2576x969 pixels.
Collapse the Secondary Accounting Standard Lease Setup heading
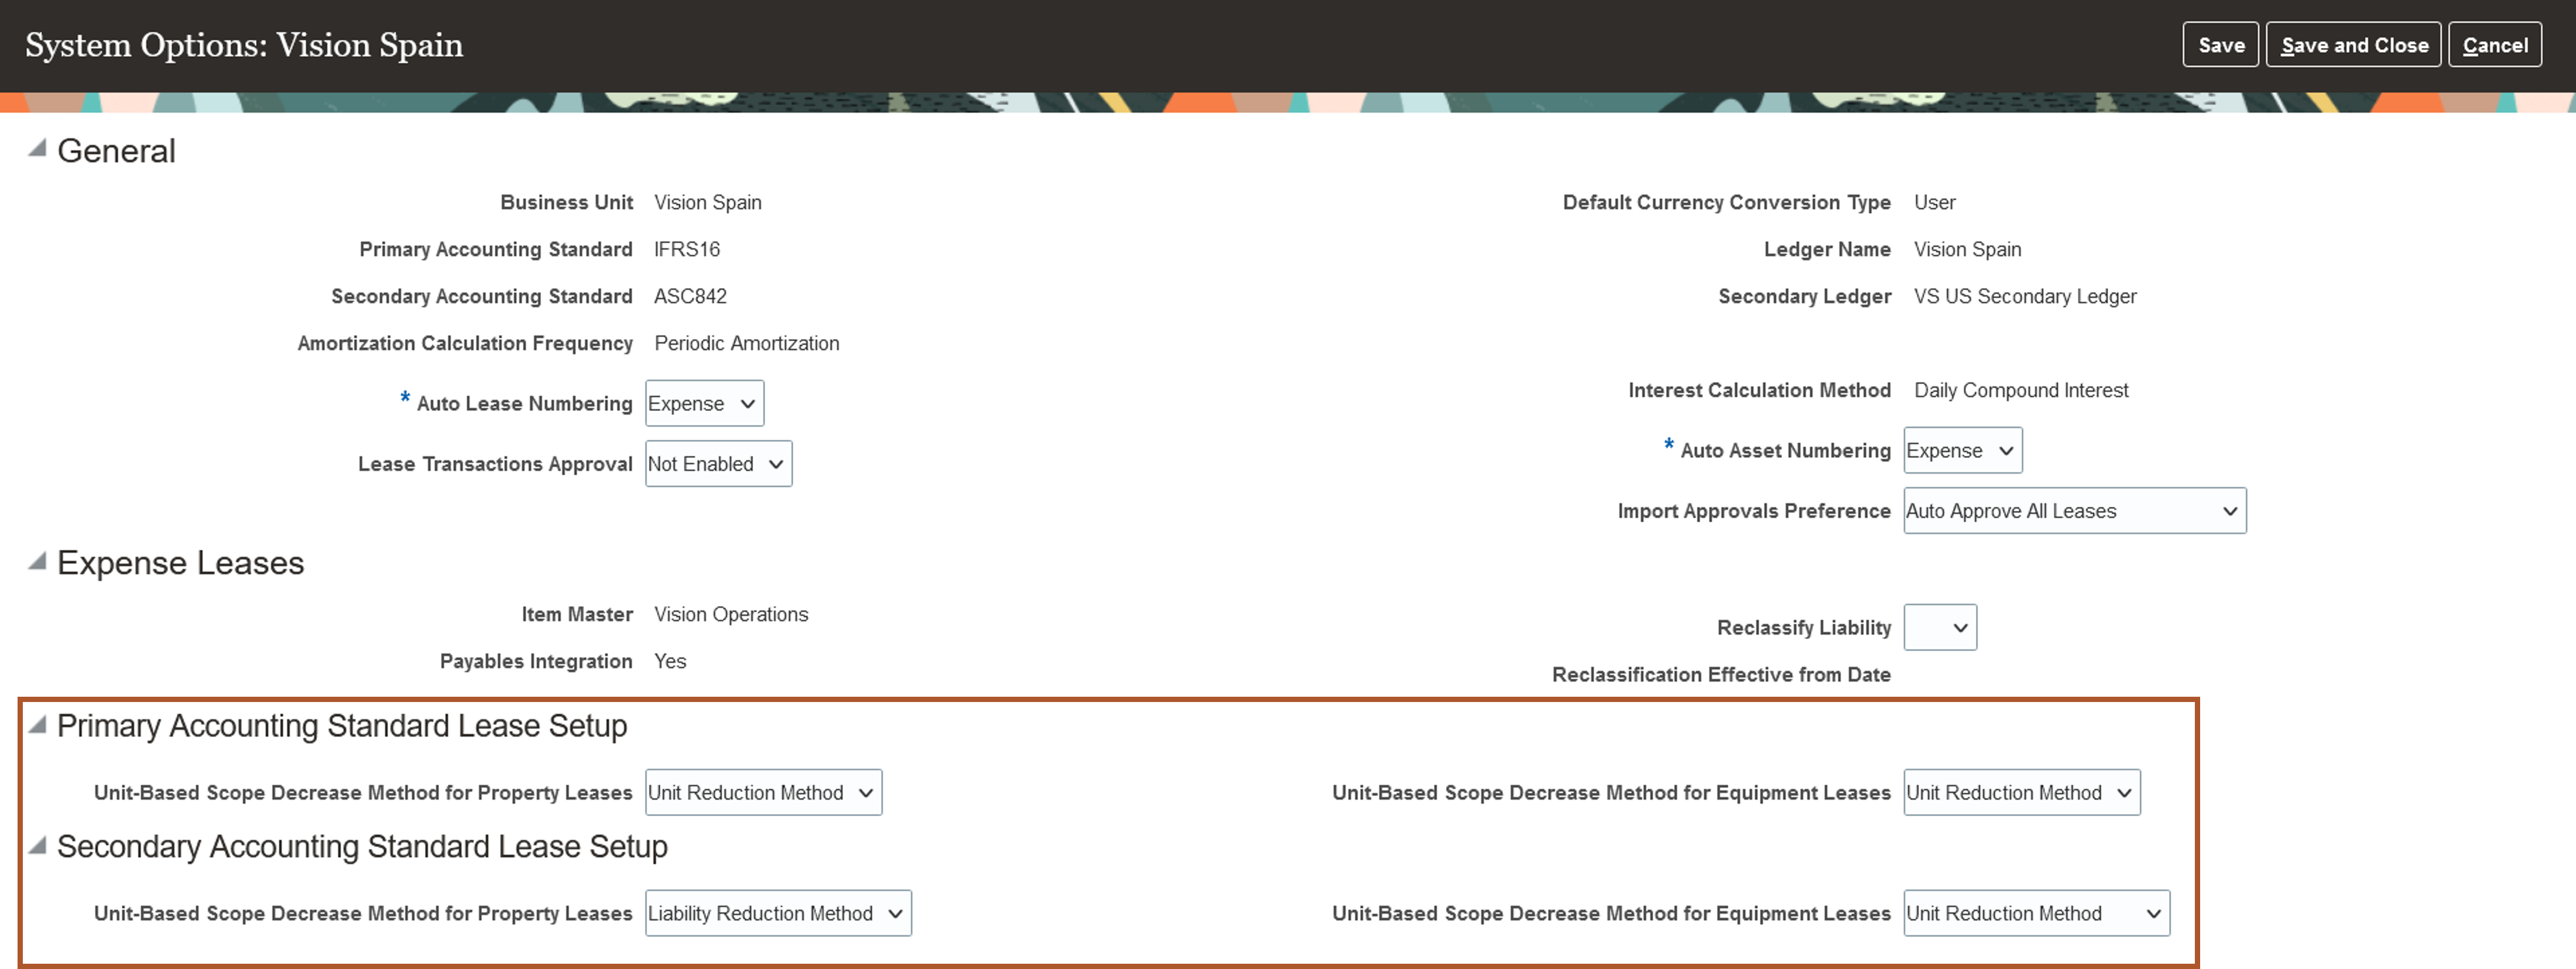tap(361, 846)
